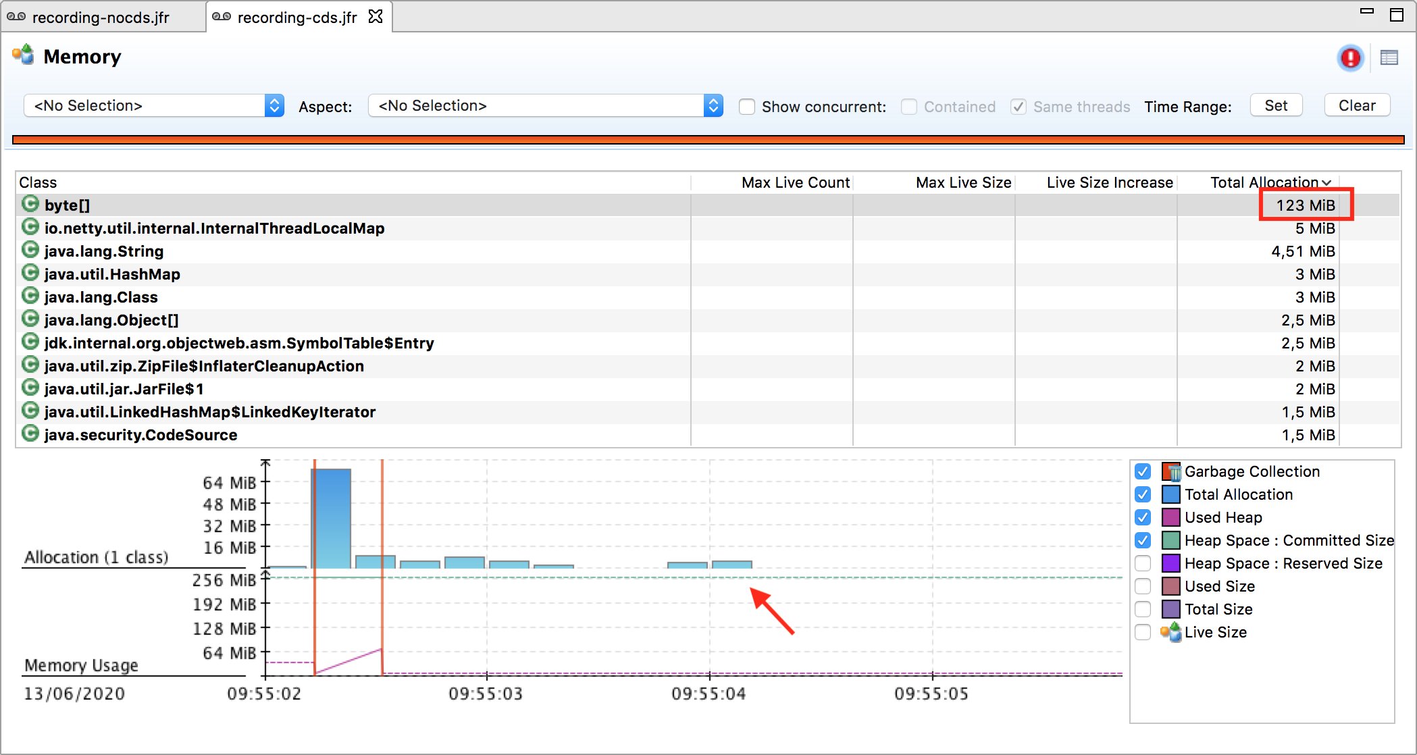Click the Set time range button

click(1276, 105)
